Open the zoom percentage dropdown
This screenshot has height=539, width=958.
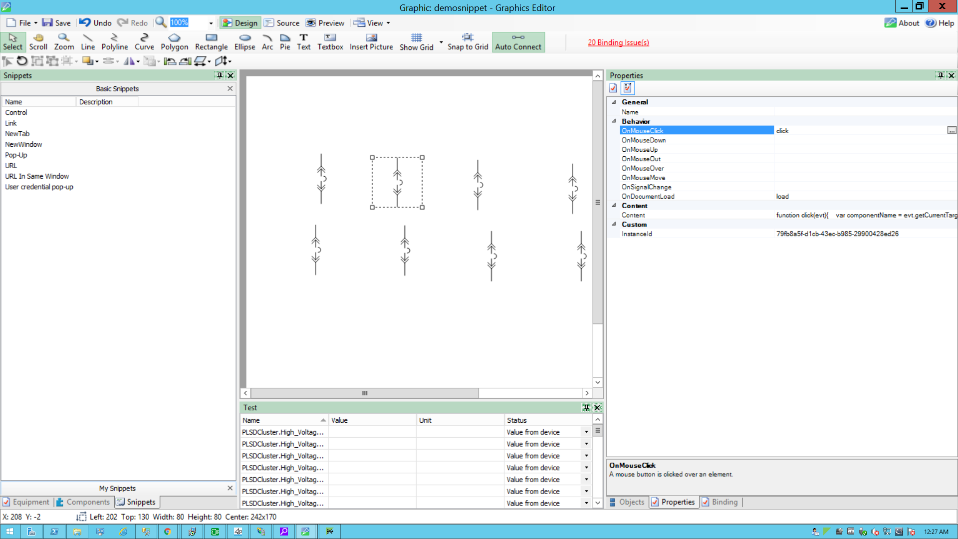(x=211, y=23)
